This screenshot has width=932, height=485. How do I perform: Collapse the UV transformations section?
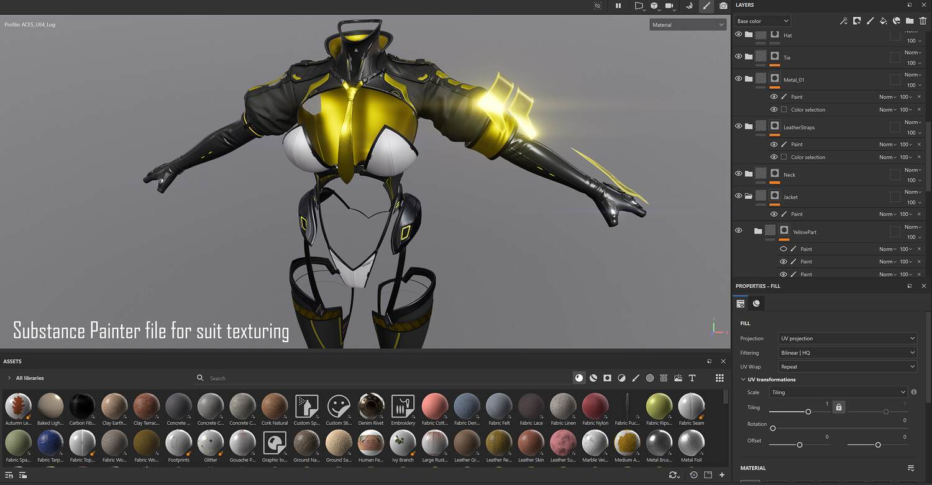tap(743, 379)
